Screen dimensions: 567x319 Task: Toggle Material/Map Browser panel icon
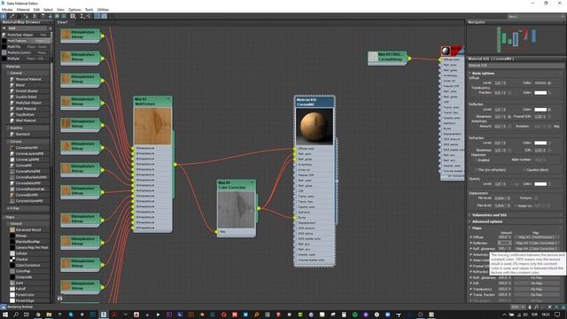(97, 16)
